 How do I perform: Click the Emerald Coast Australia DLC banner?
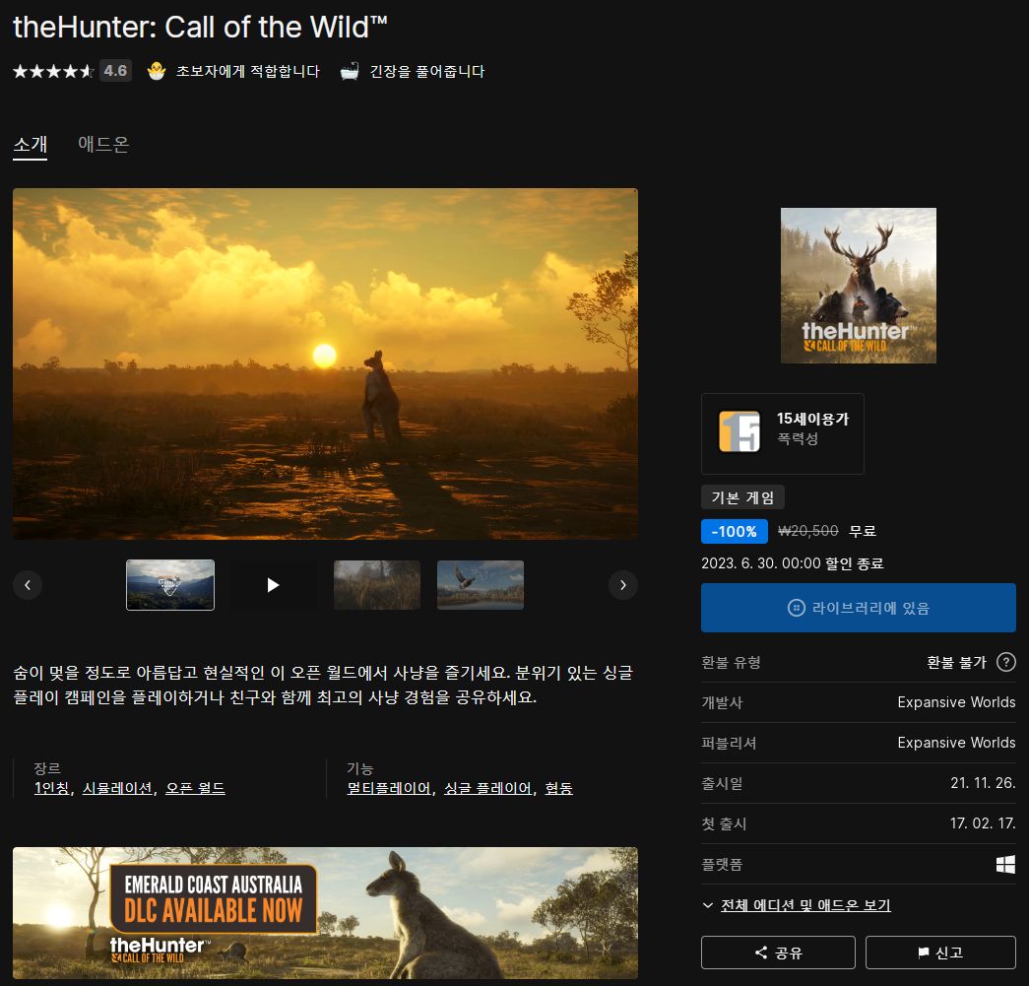pos(325,913)
